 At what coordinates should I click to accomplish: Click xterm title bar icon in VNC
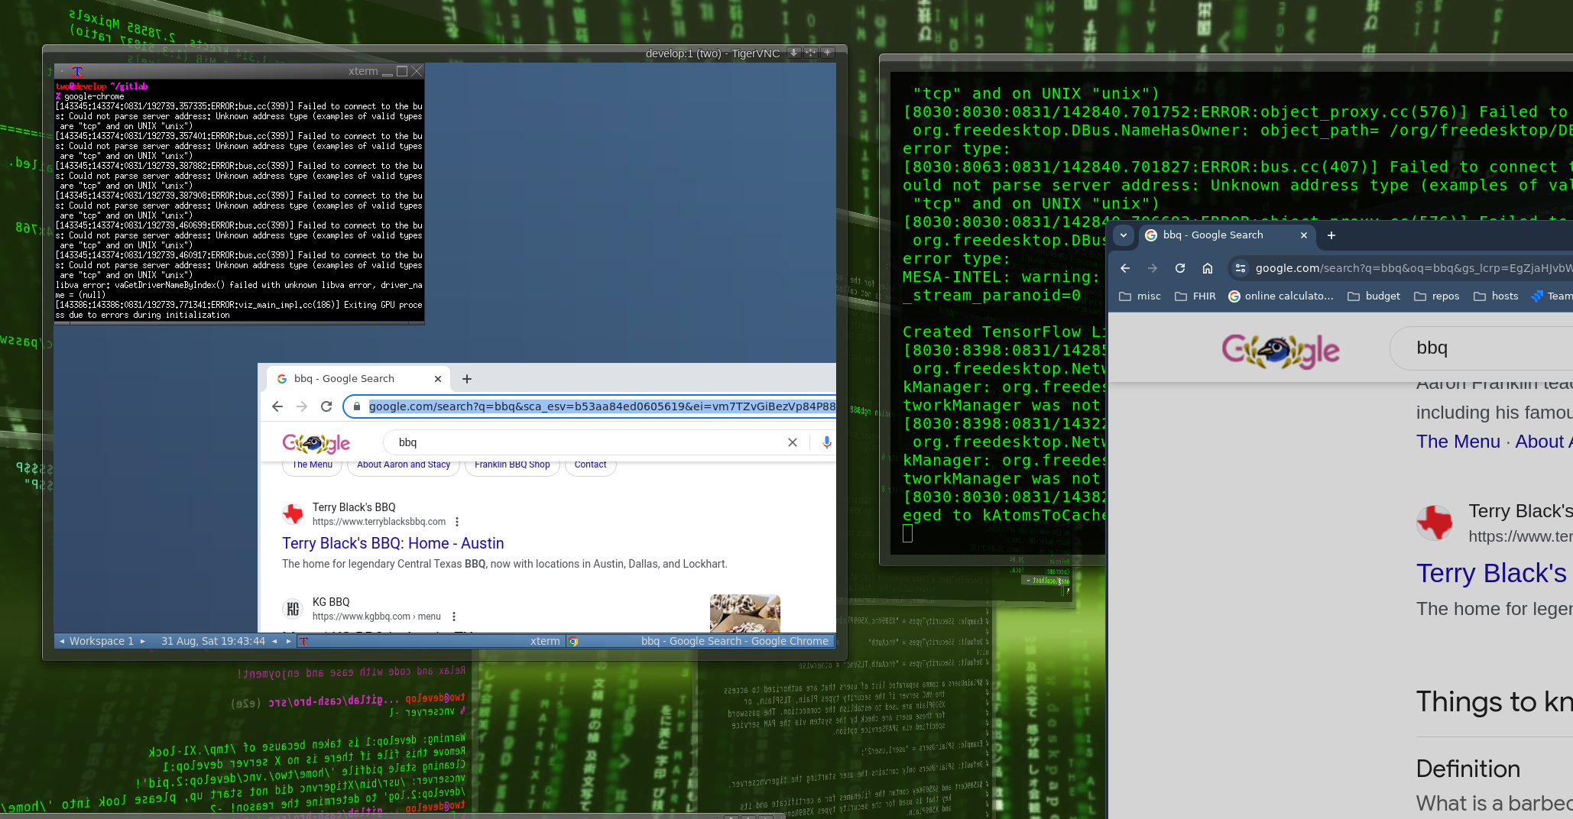tap(77, 71)
